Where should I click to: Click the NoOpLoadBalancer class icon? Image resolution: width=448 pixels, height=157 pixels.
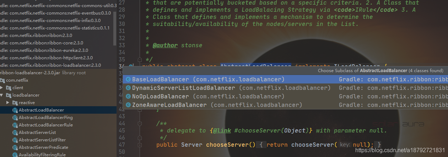coord(128,96)
